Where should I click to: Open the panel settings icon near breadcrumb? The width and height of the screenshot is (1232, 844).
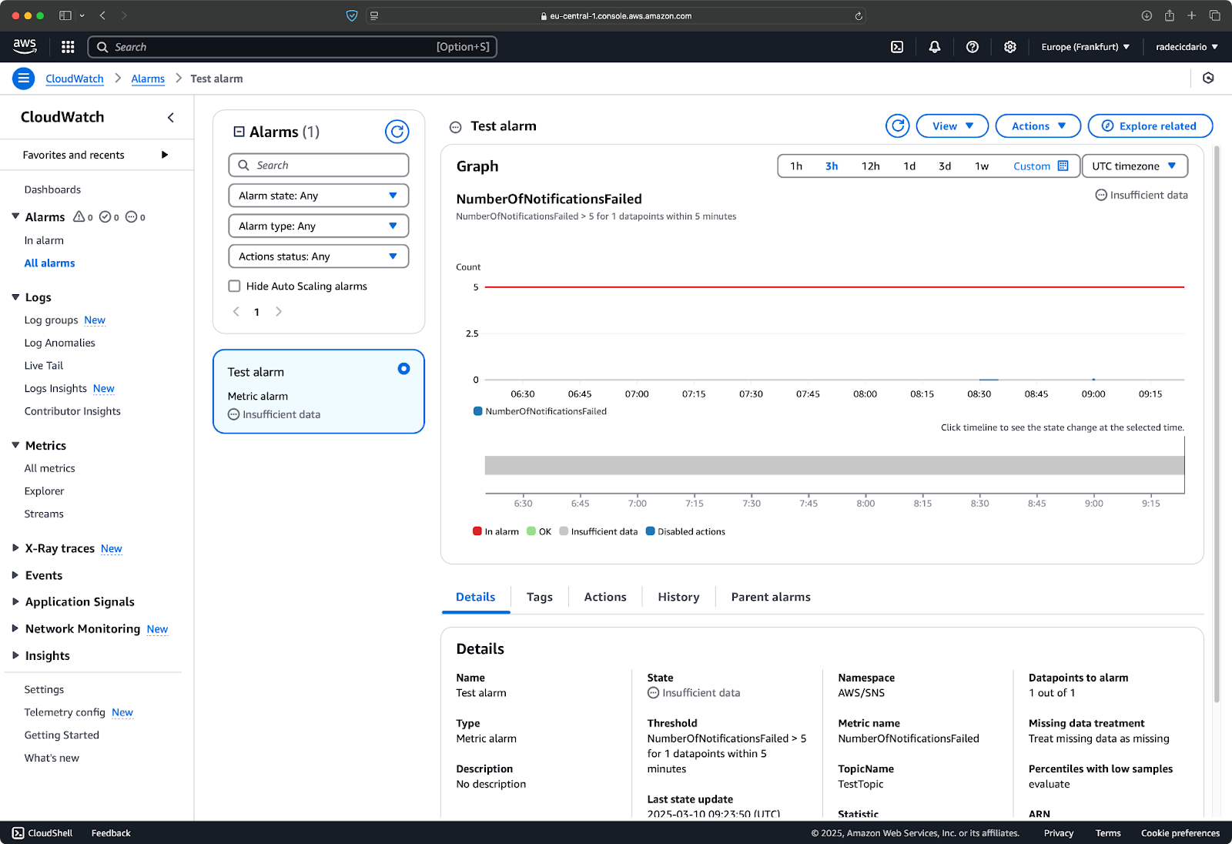(1209, 78)
